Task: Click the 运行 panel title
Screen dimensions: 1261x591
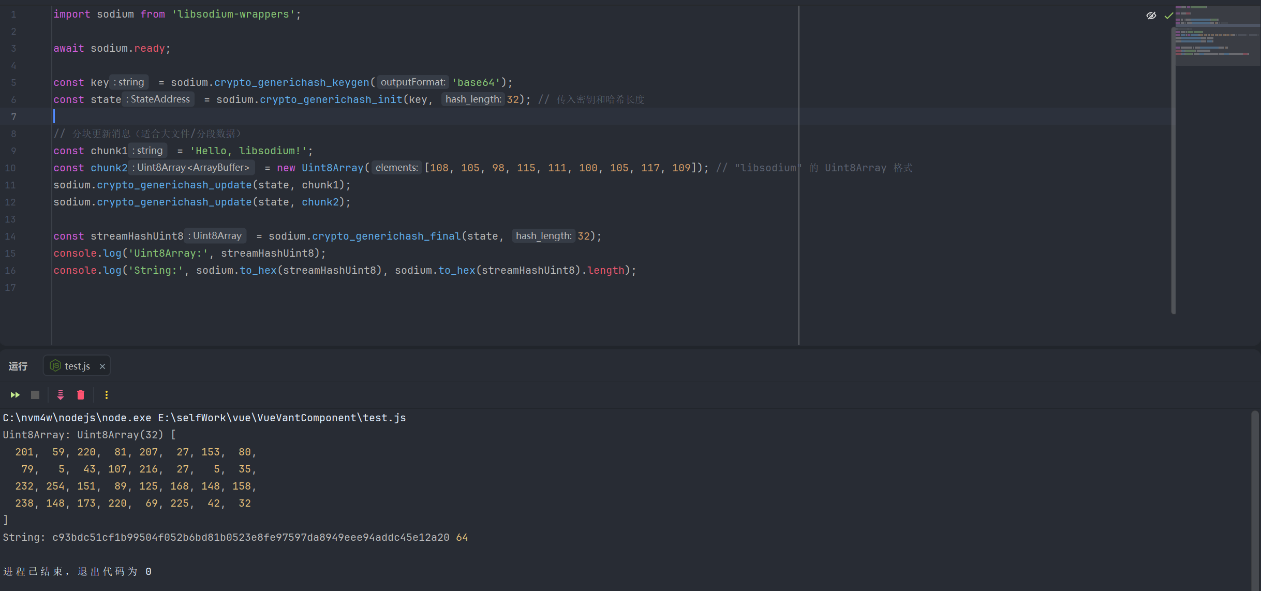Action: [18, 366]
